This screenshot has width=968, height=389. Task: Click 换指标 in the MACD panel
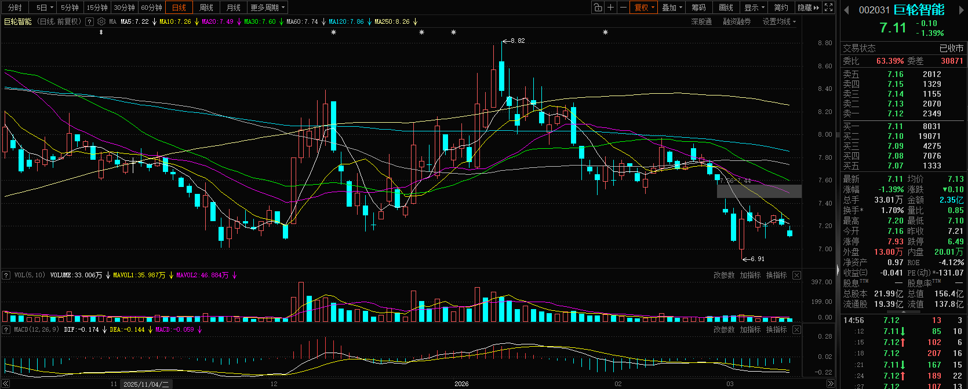[776, 329]
